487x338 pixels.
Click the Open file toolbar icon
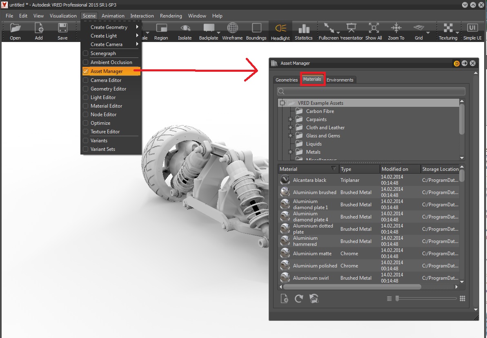[15, 31]
